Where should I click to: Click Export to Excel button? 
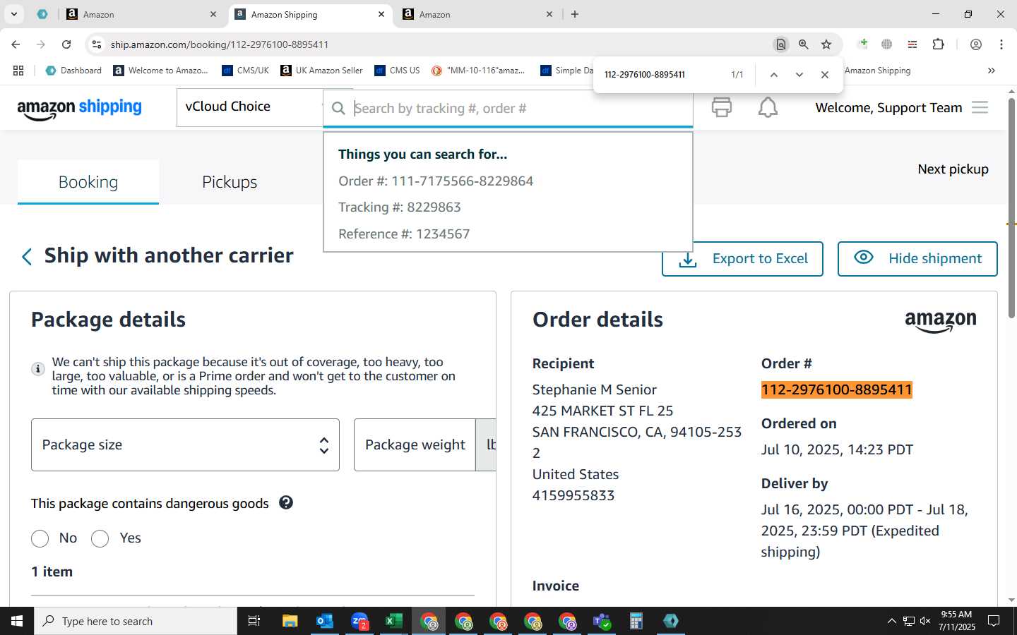coord(742,259)
